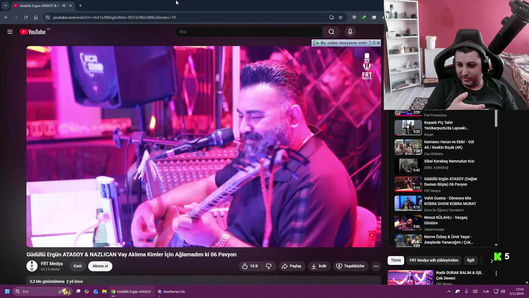The height and width of the screenshot is (298, 529).
Task: Open more actions three-dot menu under video
Action: click(x=376, y=266)
